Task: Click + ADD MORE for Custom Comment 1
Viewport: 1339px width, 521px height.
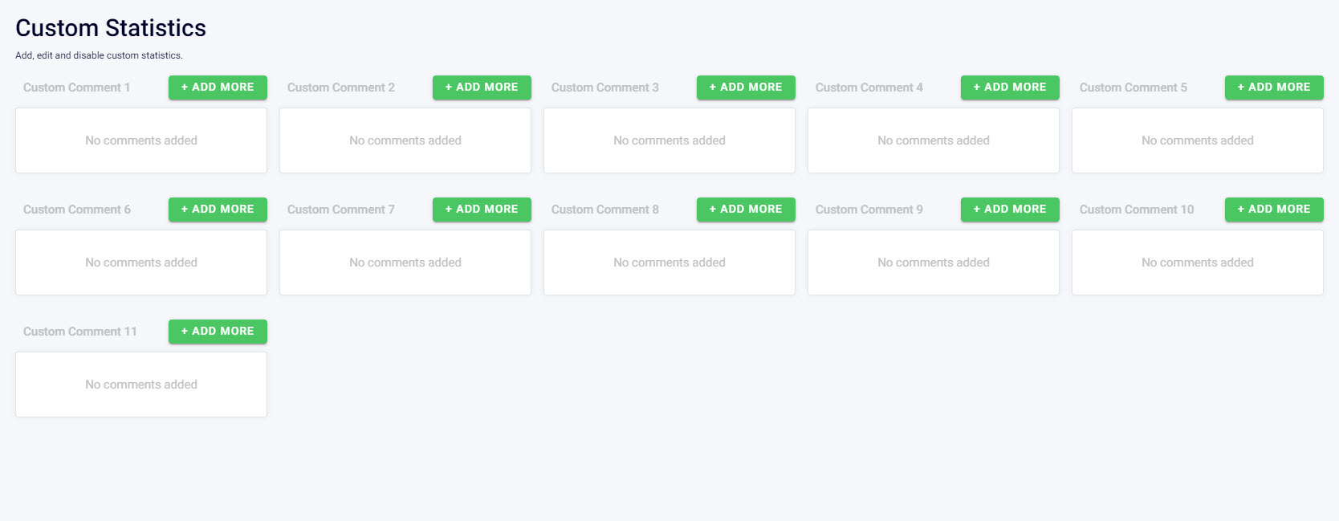Action: 217,88
